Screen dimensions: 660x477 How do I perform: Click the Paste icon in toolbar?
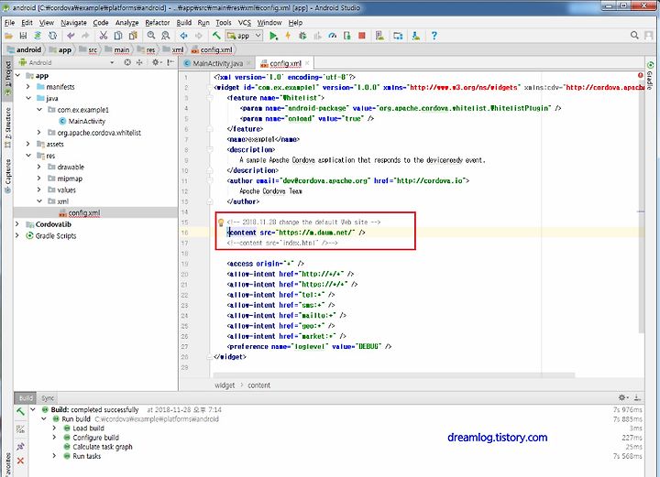[133, 36]
